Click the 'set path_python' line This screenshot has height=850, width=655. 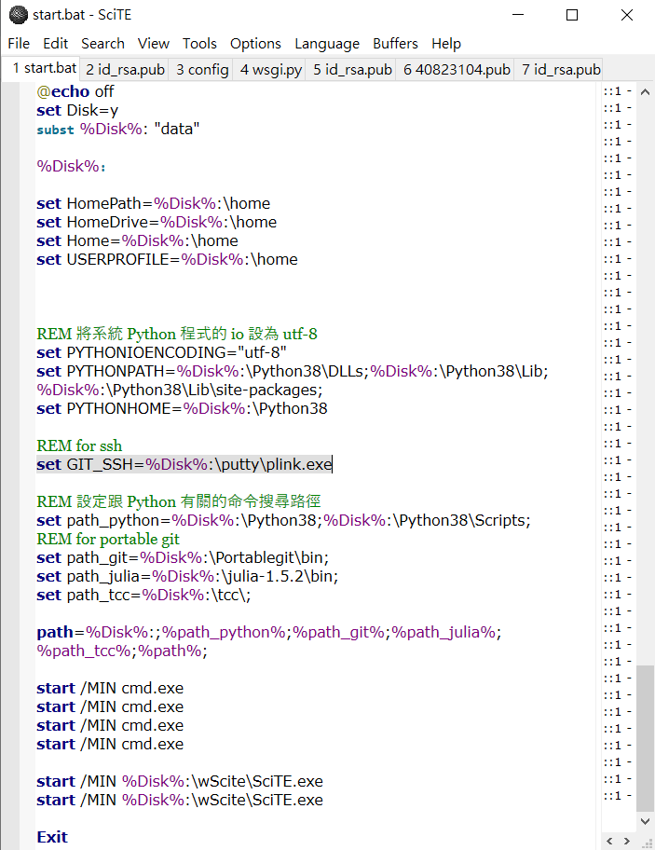tap(283, 520)
